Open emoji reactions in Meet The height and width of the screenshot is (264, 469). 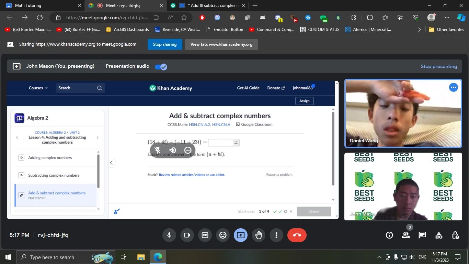coord(223,235)
